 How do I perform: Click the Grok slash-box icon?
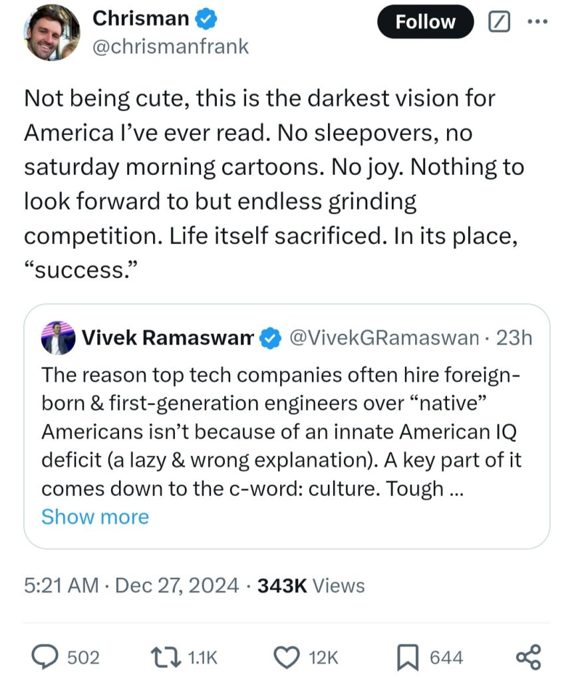click(x=498, y=21)
